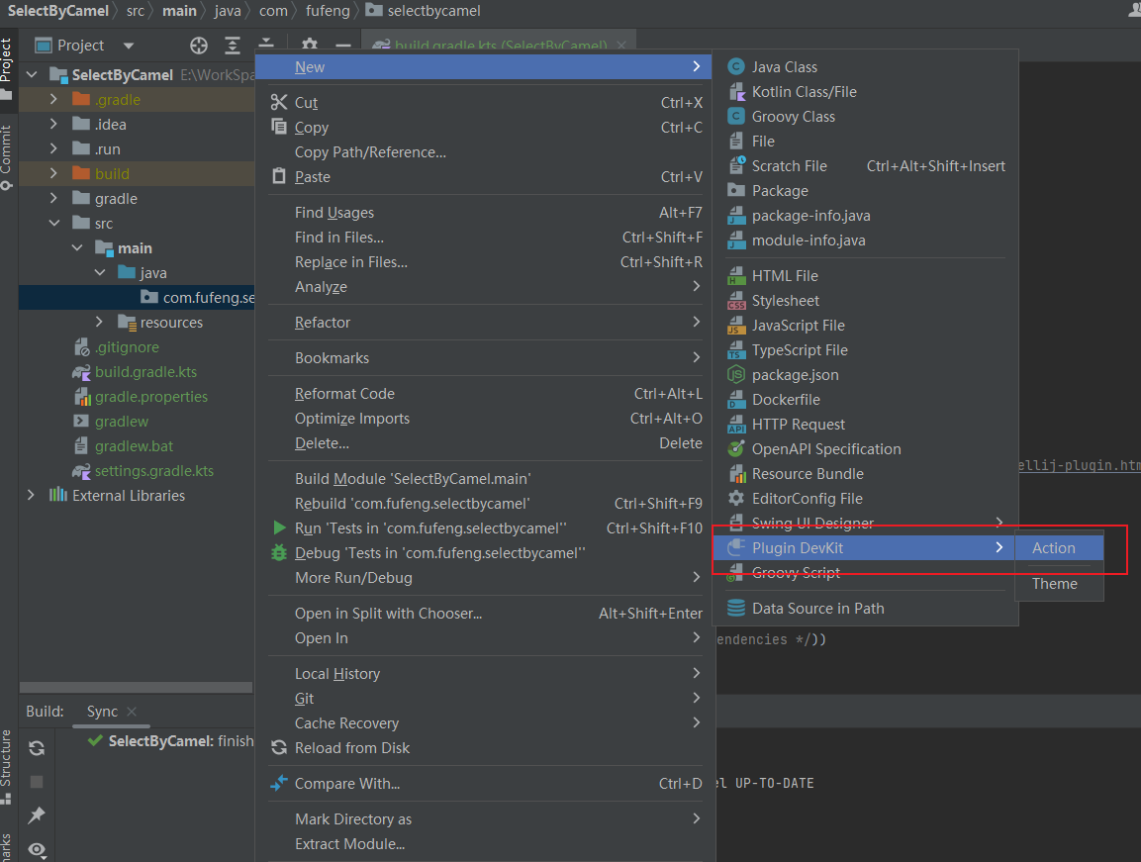Click the HTTP Request API icon

click(736, 425)
